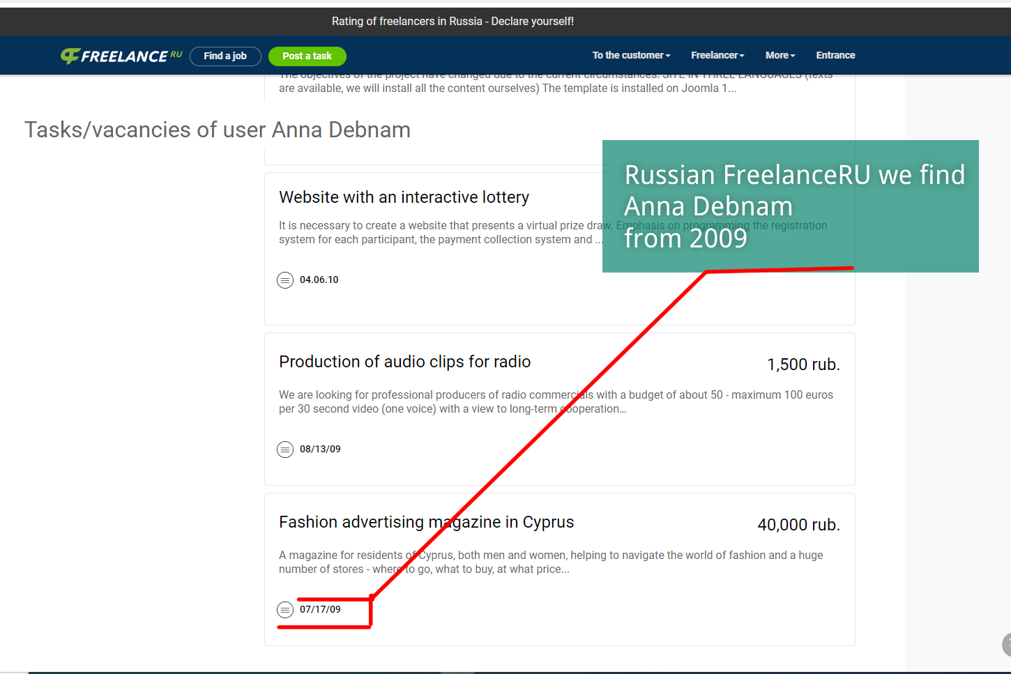Expand the To the customer dropdown
The image size is (1011, 674).
631,55
